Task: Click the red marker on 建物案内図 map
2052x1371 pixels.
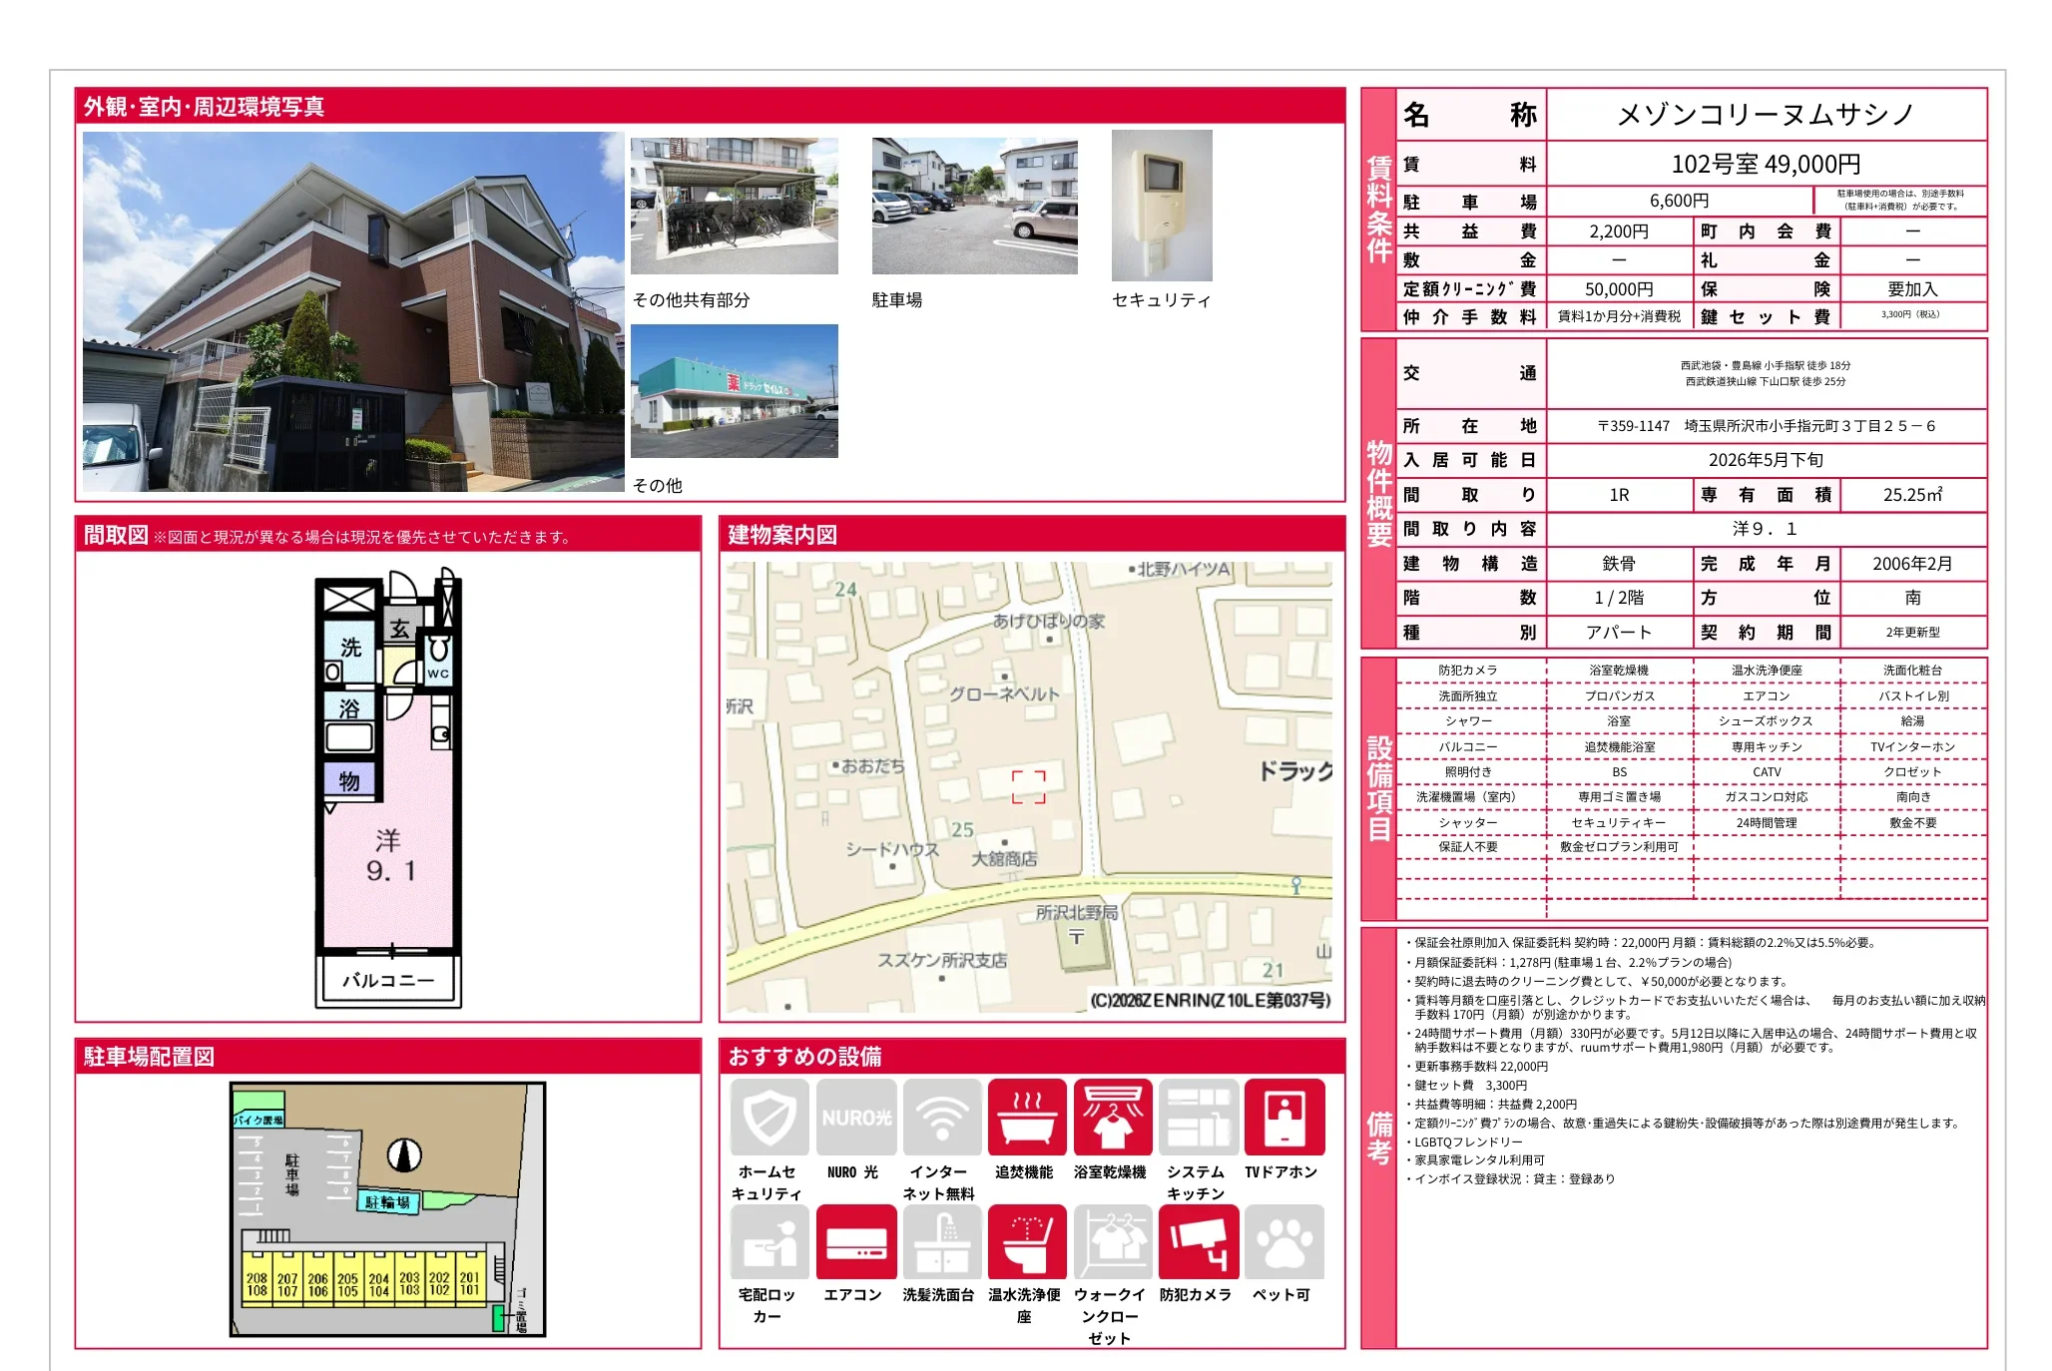Action: pyautogui.click(x=1028, y=786)
